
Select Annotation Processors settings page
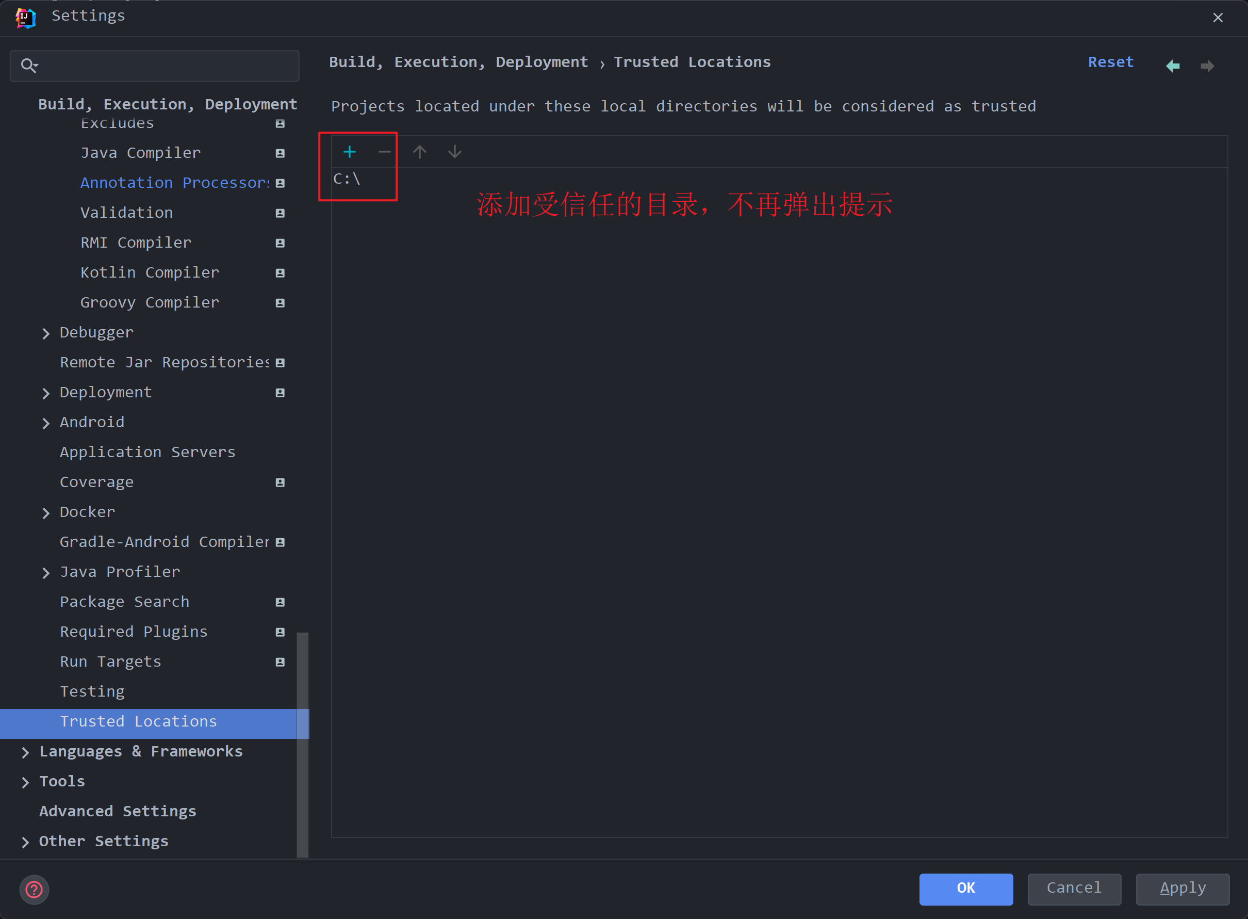coord(174,183)
